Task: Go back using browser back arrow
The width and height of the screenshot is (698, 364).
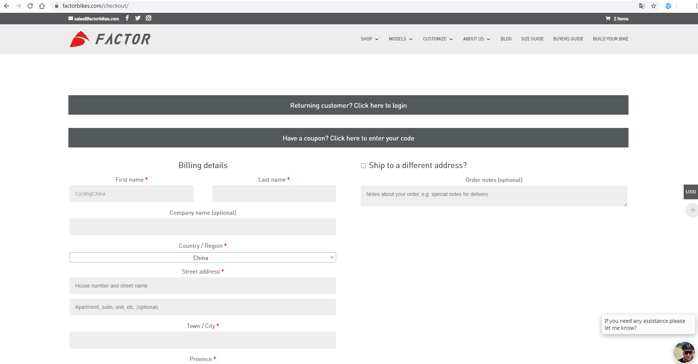Action: tap(7, 6)
